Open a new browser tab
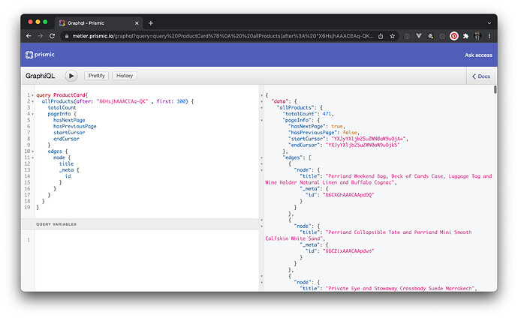The height and width of the screenshot is (318, 518). (x=150, y=22)
